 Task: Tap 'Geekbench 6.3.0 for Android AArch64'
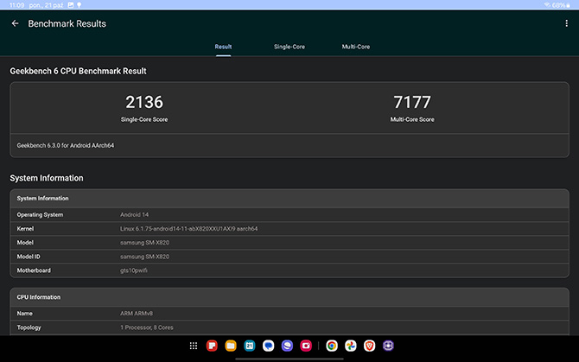66,145
